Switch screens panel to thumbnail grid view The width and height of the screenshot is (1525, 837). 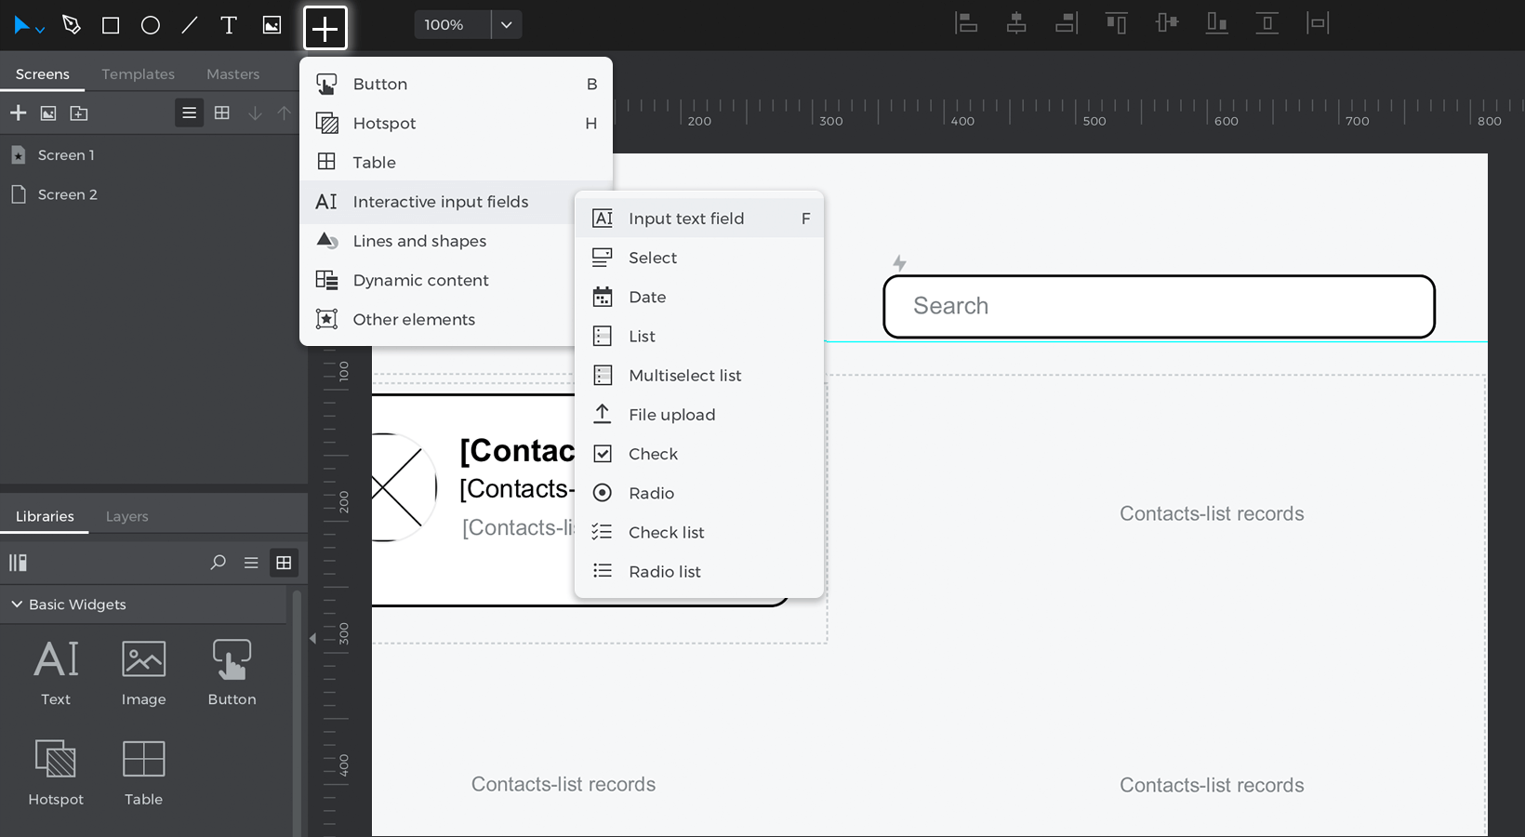pos(222,113)
